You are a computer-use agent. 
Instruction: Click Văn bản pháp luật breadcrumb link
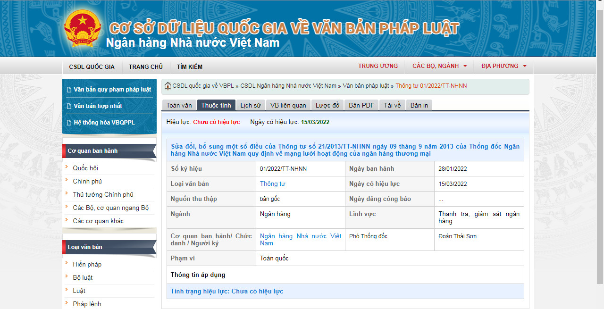[366, 86]
